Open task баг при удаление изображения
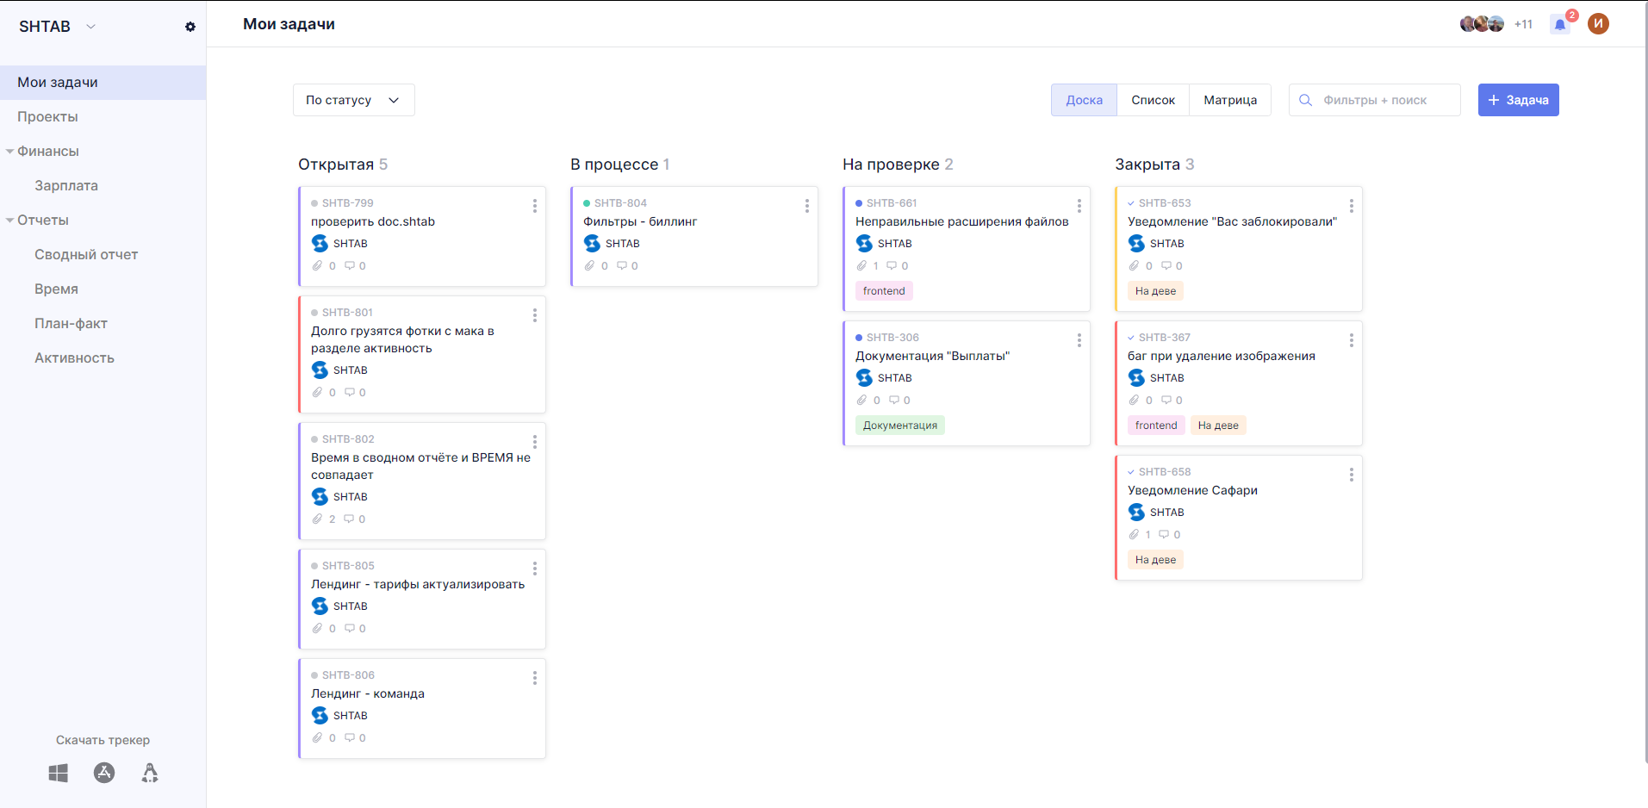This screenshot has width=1648, height=808. (1222, 356)
